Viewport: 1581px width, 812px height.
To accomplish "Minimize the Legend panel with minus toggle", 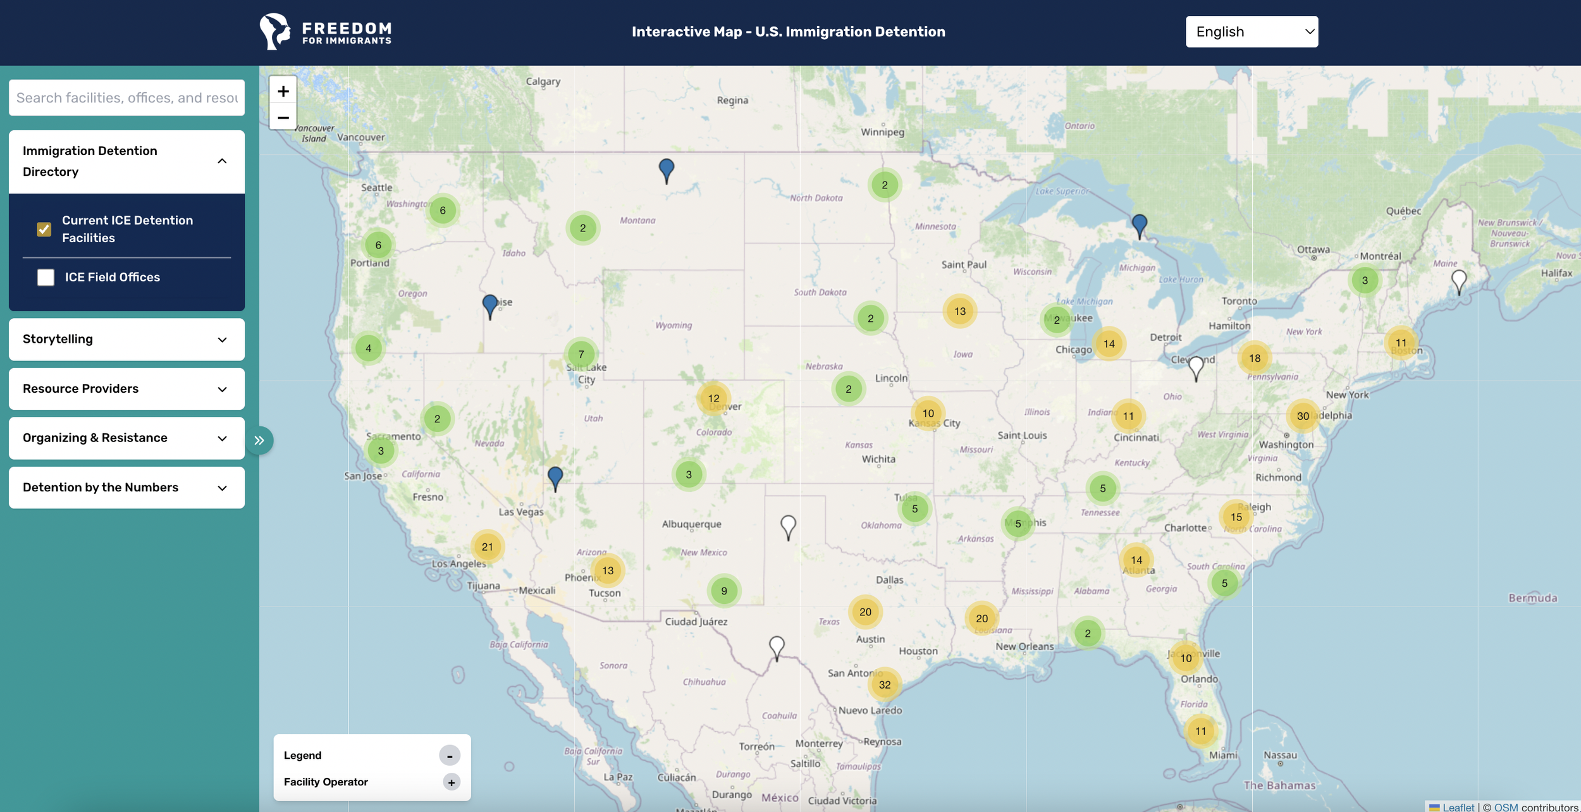I will point(450,756).
